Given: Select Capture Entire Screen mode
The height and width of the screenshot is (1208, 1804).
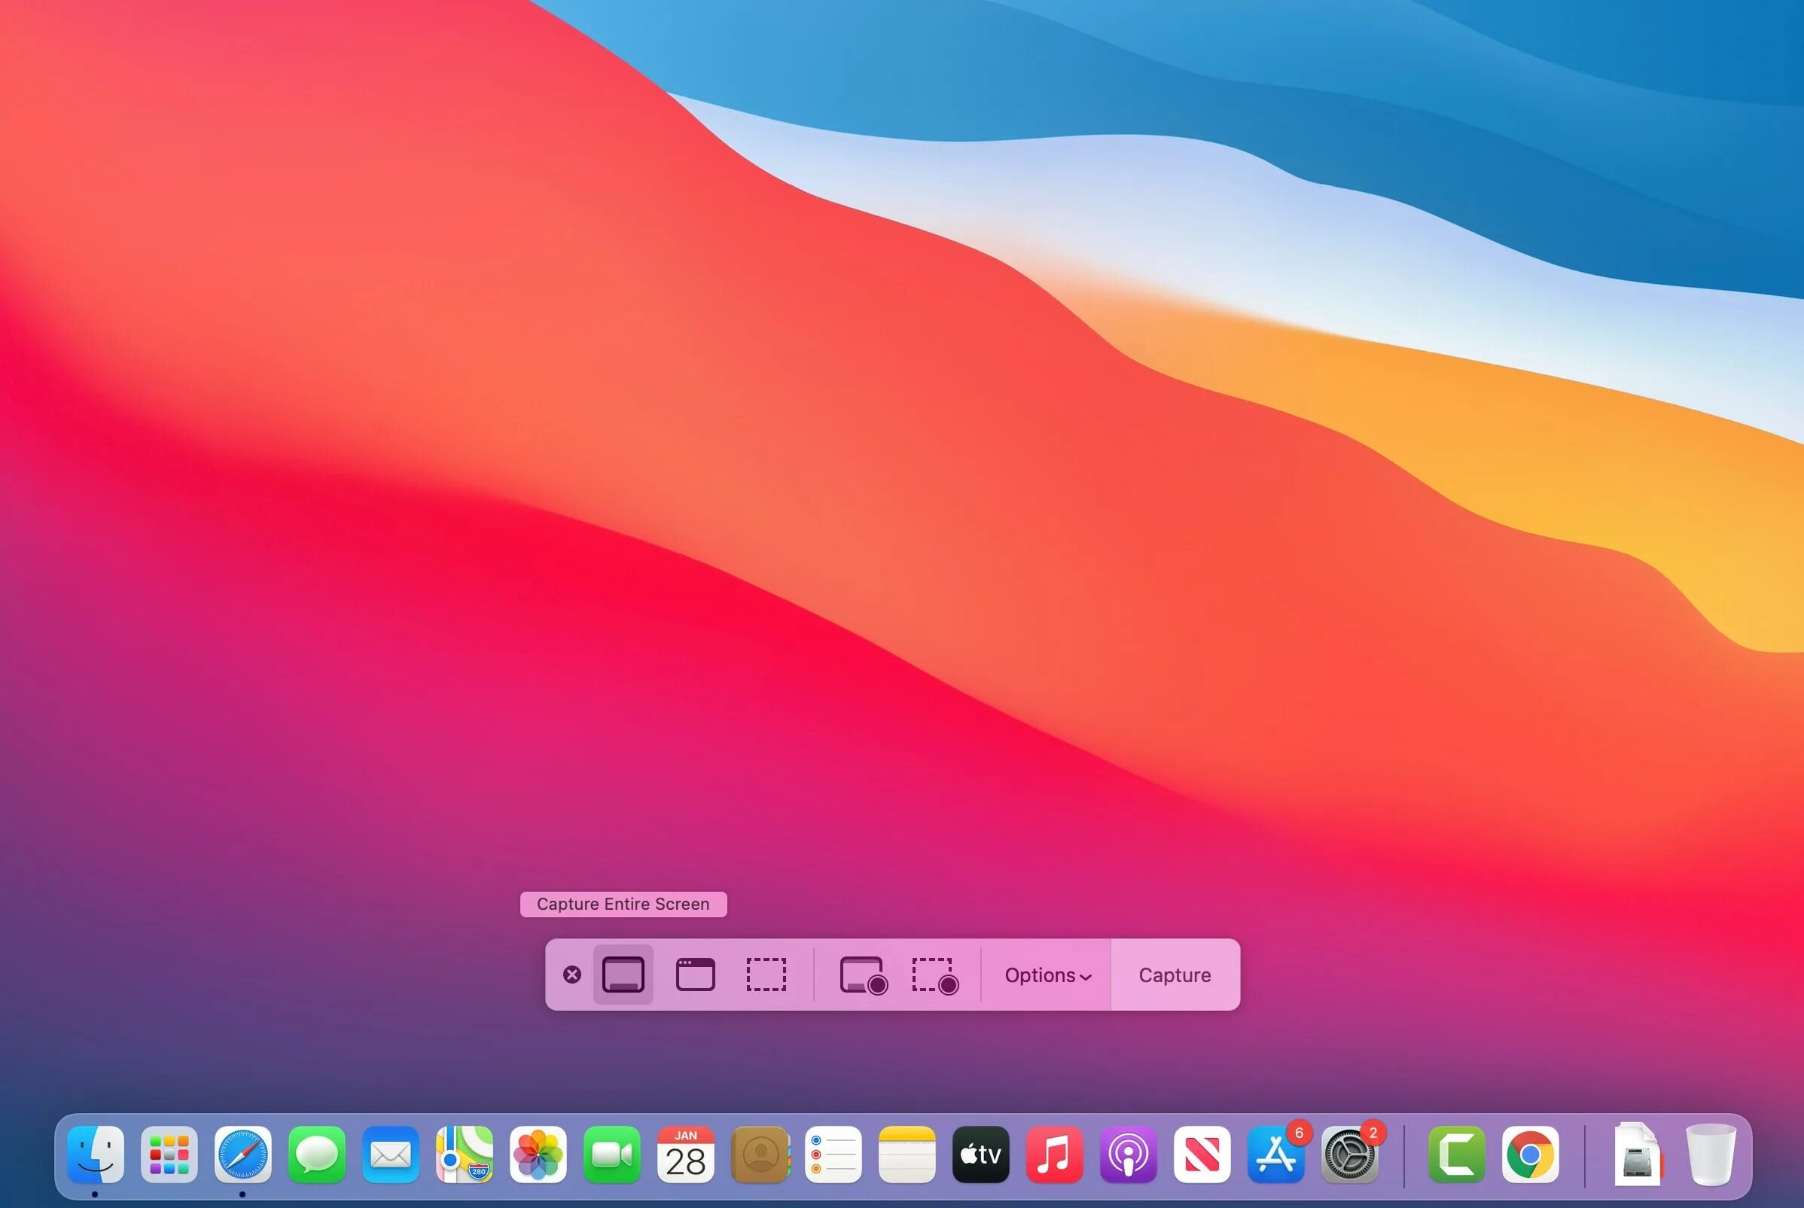Looking at the screenshot, I should coord(623,975).
